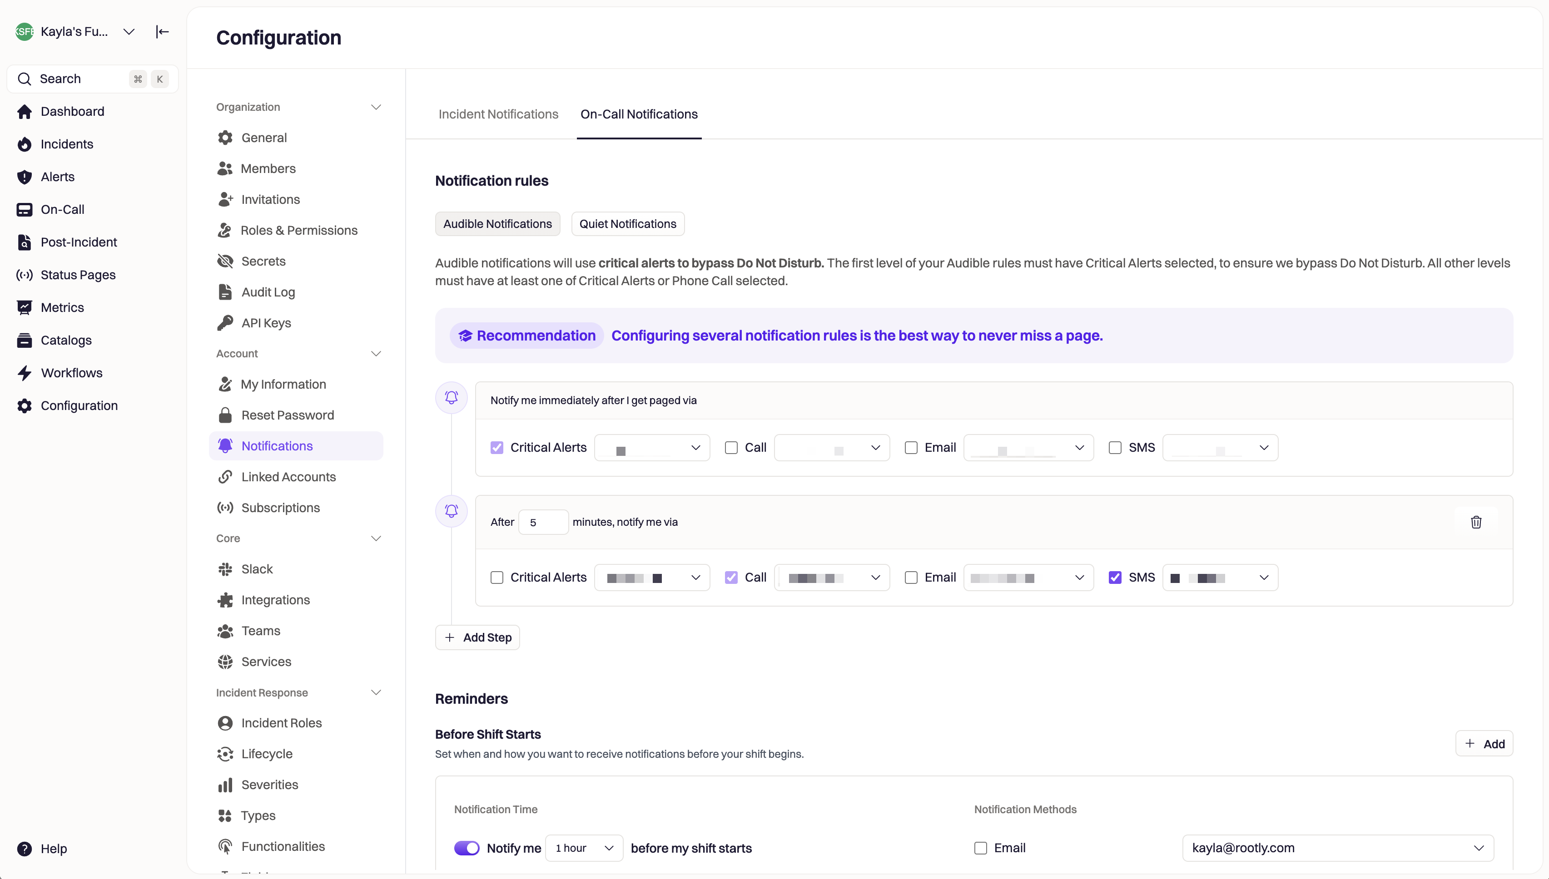Image resolution: width=1549 pixels, height=879 pixels.
Task: Switch to the Incident Notifications tab
Action: pyautogui.click(x=498, y=115)
